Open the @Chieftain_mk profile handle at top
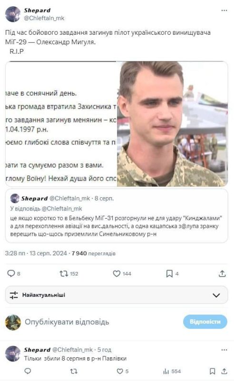234x381 pixels. pyautogui.click(x=44, y=18)
